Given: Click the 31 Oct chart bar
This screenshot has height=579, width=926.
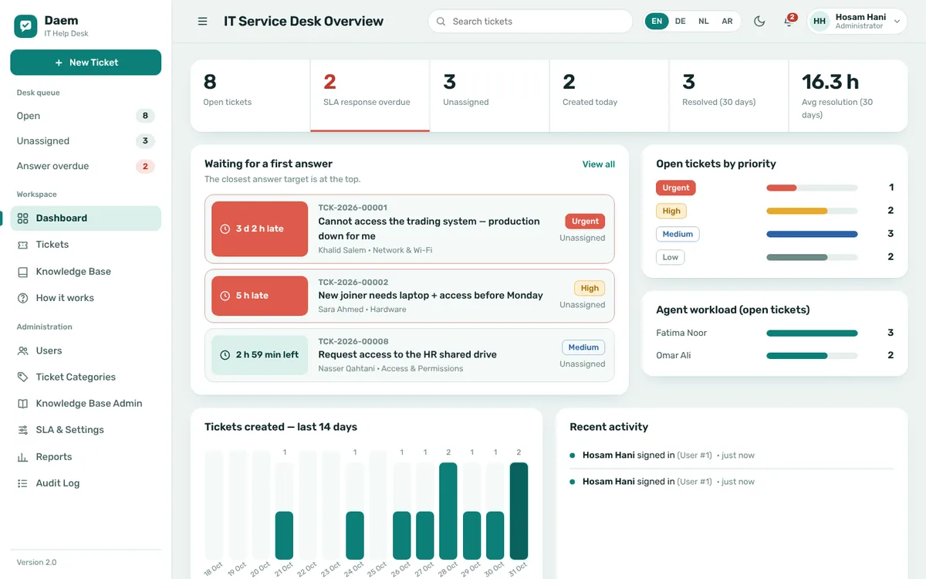Looking at the screenshot, I should pyautogui.click(x=519, y=511).
